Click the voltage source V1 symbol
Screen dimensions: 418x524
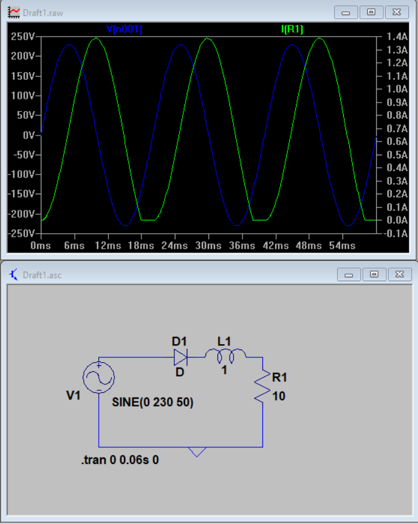click(x=99, y=377)
